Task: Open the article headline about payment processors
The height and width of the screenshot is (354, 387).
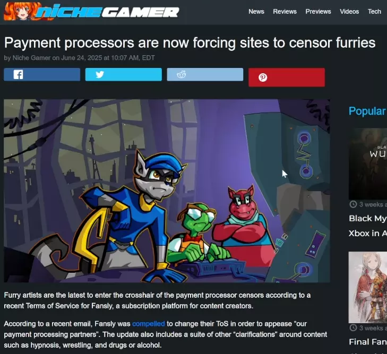Action: (x=190, y=42)
